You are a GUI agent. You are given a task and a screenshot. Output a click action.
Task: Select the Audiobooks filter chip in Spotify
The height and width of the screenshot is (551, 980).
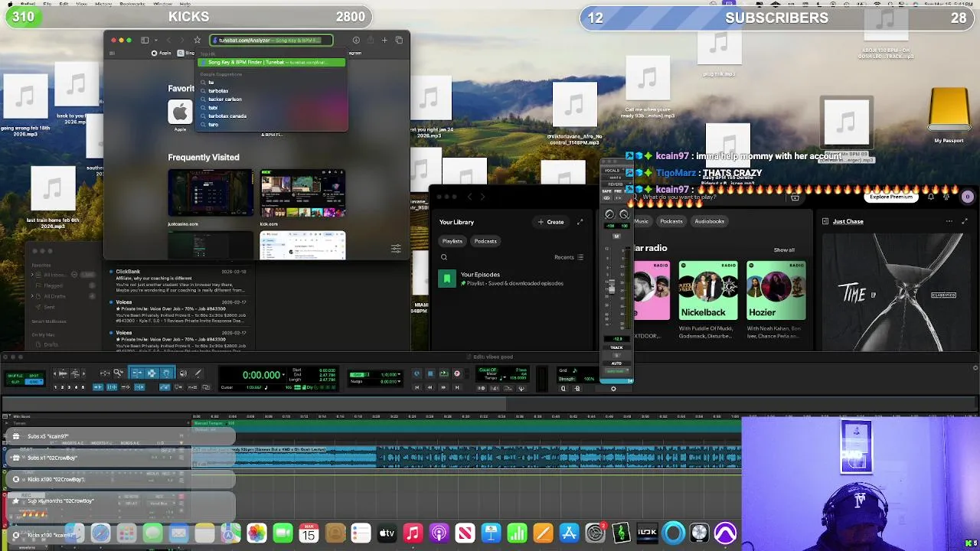[x=709, y=221]
